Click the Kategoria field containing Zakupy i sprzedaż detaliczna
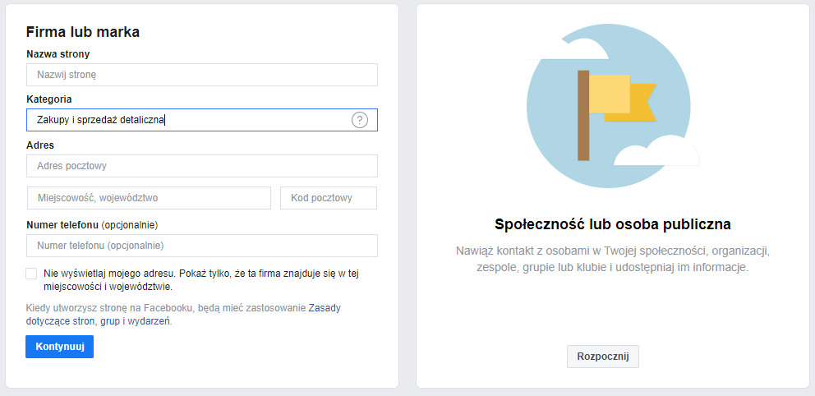The width and height of the screenshot is (815, 396). pos(201,120)
